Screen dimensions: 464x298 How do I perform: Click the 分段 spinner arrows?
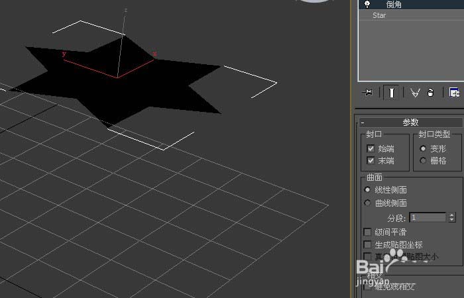[451, 218]
